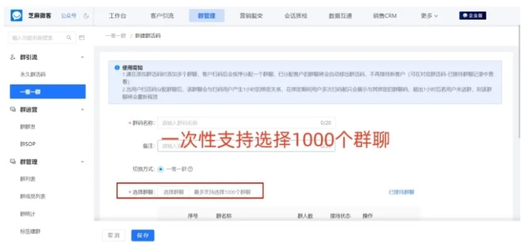This screenshot has height=247, width=527.
Task: Click the 序号 column header
Action: [x=193, y=216]
